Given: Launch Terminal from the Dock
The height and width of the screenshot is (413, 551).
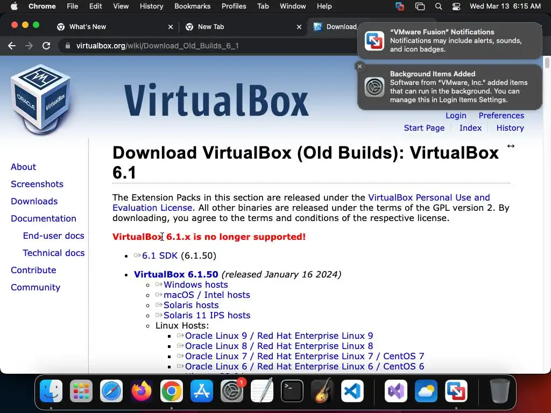Looking at the screenshot, I should tap(292, 391).
